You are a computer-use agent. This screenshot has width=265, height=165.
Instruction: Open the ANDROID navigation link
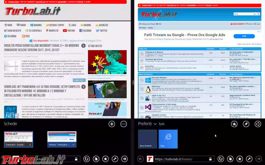pos(86,25)
